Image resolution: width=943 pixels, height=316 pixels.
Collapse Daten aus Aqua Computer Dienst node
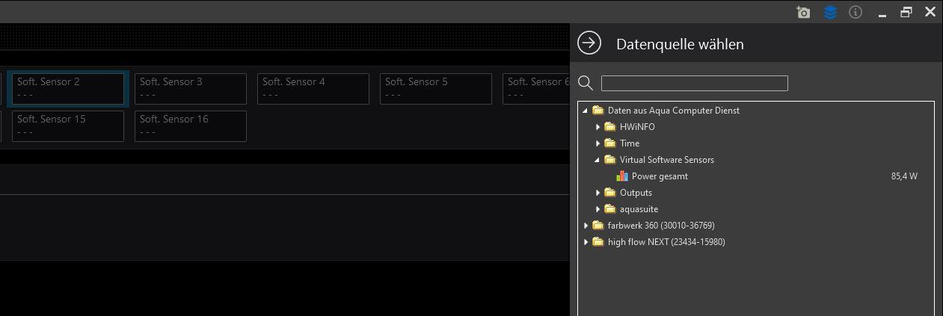[x=586, y=111]
